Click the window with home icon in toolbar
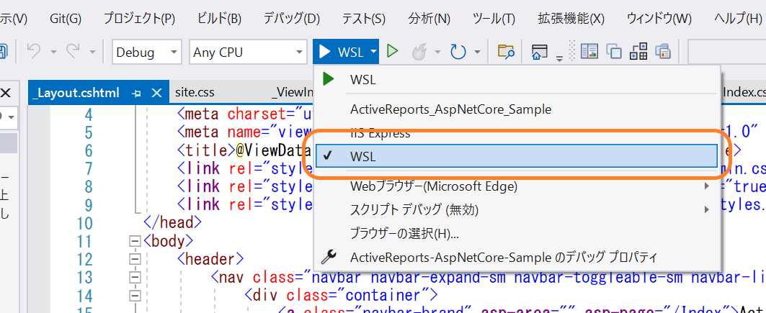 point(539,51)
